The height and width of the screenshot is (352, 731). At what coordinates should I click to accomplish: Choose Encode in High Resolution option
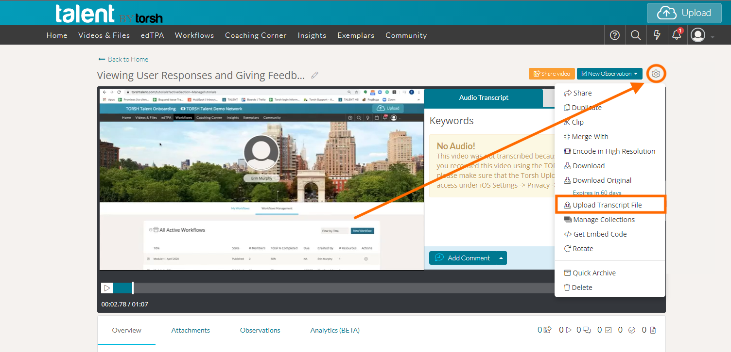coord(613,151)
